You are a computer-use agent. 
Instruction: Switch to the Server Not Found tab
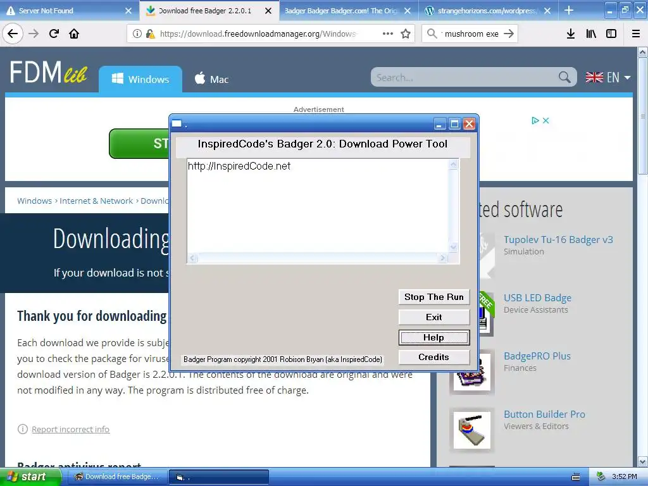[66, 11]
